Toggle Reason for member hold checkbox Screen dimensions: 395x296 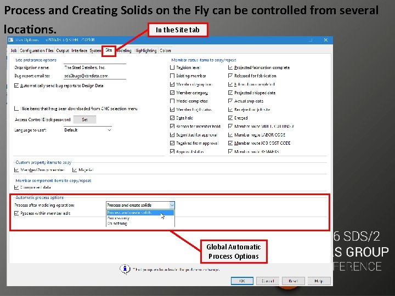coord(172,126)
